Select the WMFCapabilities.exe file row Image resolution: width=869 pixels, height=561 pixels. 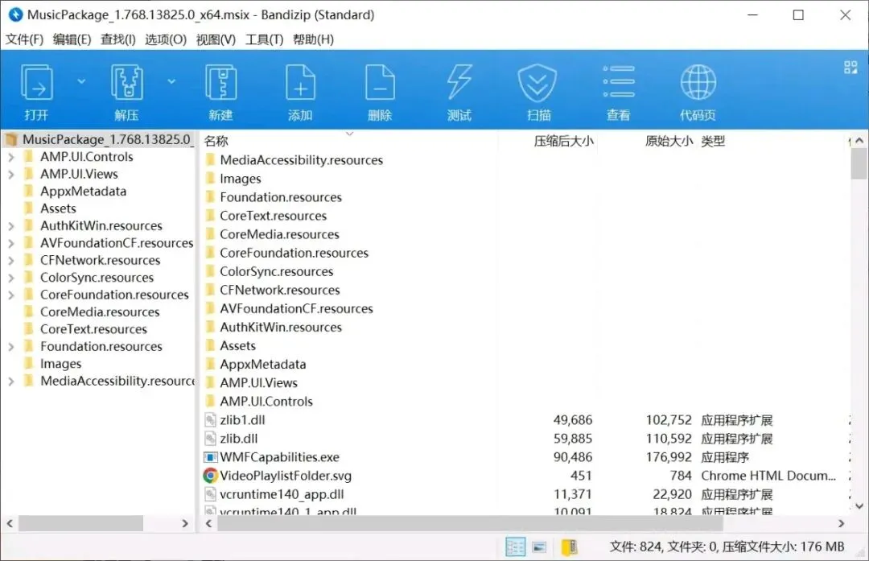pyautogui.click(x=525, y=457)
